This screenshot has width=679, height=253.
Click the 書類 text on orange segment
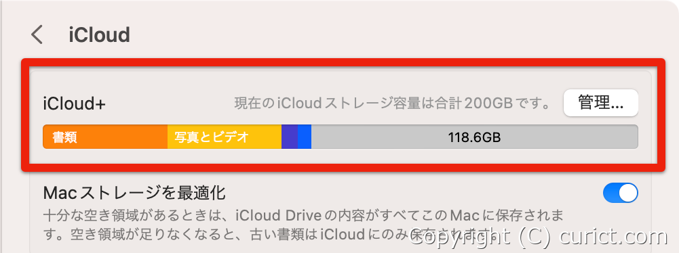(x=65, y=137)
